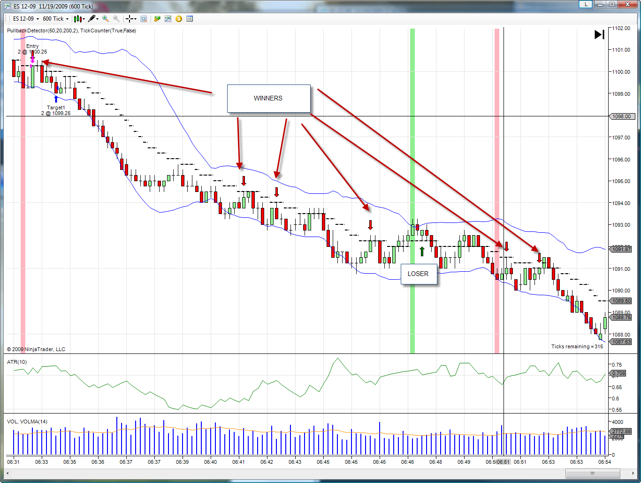Click the 1097.00 price axis label
This screenshot has width=641, height=483.
621,138
